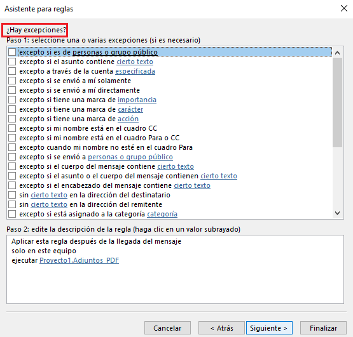Select the 'acción' mark link
353x337 pixels.
(128, 119)
